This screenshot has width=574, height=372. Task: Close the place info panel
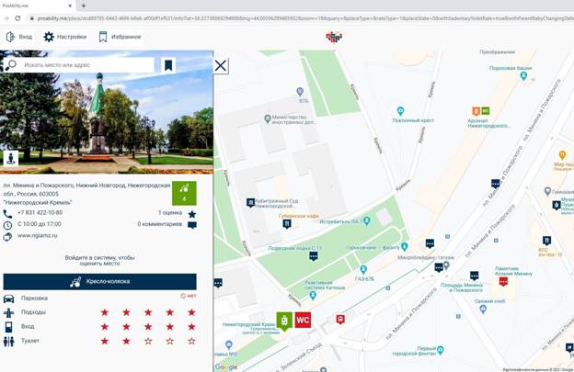point(221,66)
